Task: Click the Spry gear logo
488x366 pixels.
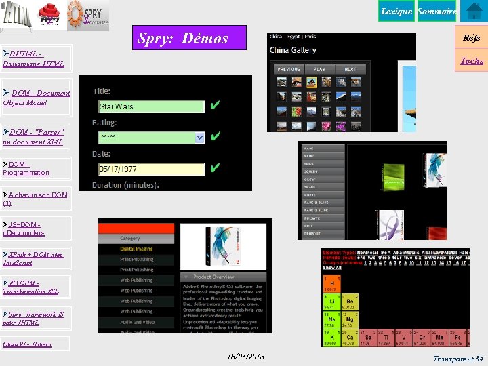Action: 88,15
